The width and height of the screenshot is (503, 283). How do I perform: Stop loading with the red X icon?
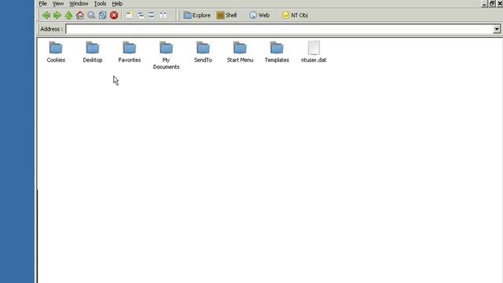[114, 15]
